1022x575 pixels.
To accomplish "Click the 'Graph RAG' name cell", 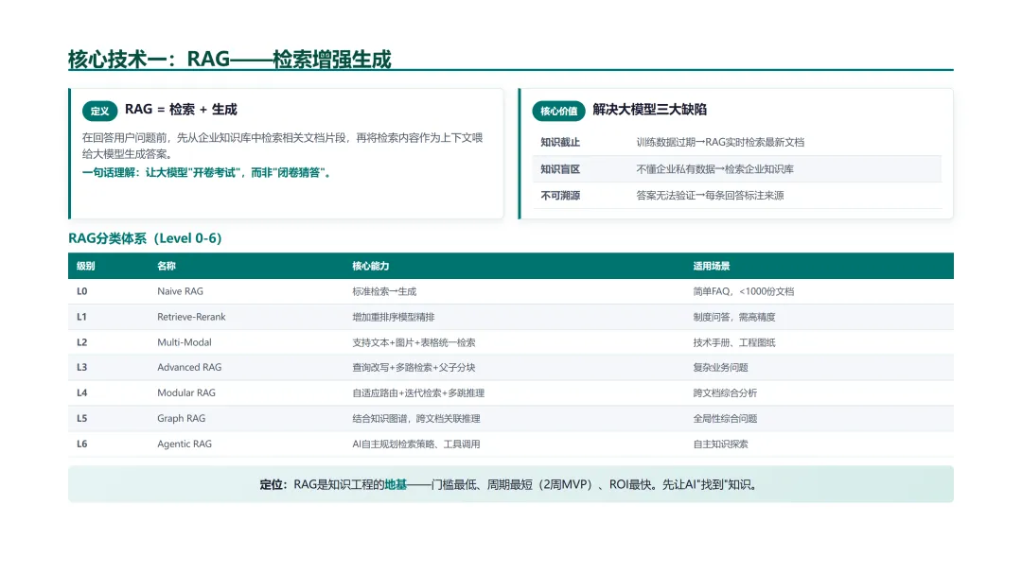I will point(181,418).
